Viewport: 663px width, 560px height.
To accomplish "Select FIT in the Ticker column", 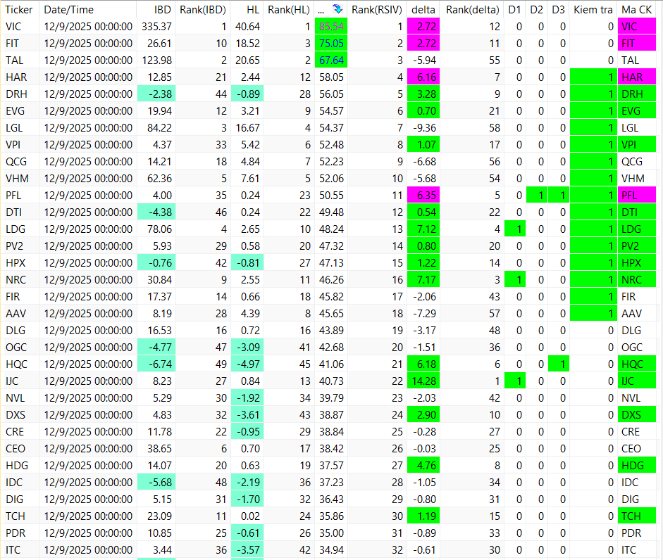I will point(12,44).
